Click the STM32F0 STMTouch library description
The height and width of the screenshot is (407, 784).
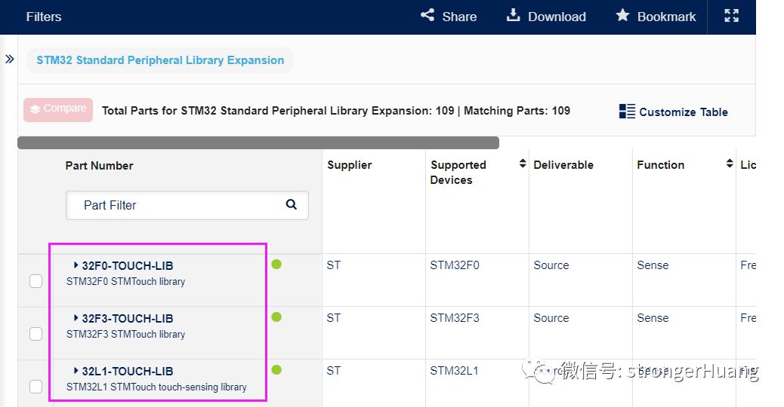tap(125, 282)
